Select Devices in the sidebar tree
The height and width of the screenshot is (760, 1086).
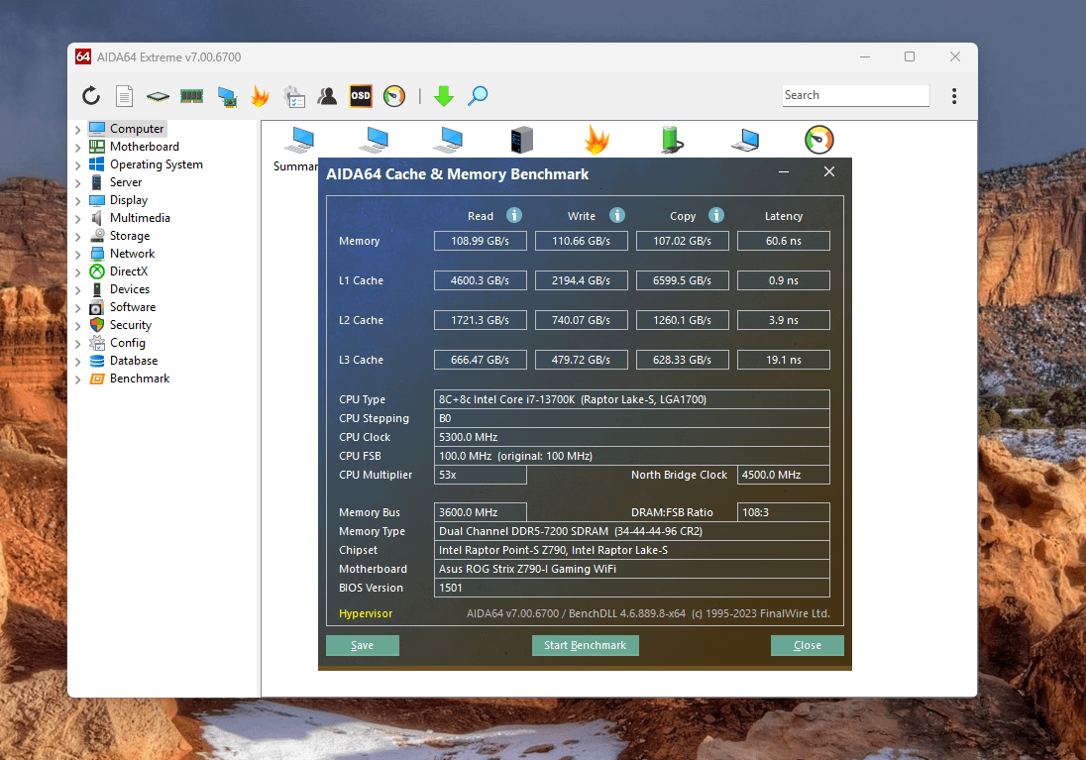tap(130, 289)
